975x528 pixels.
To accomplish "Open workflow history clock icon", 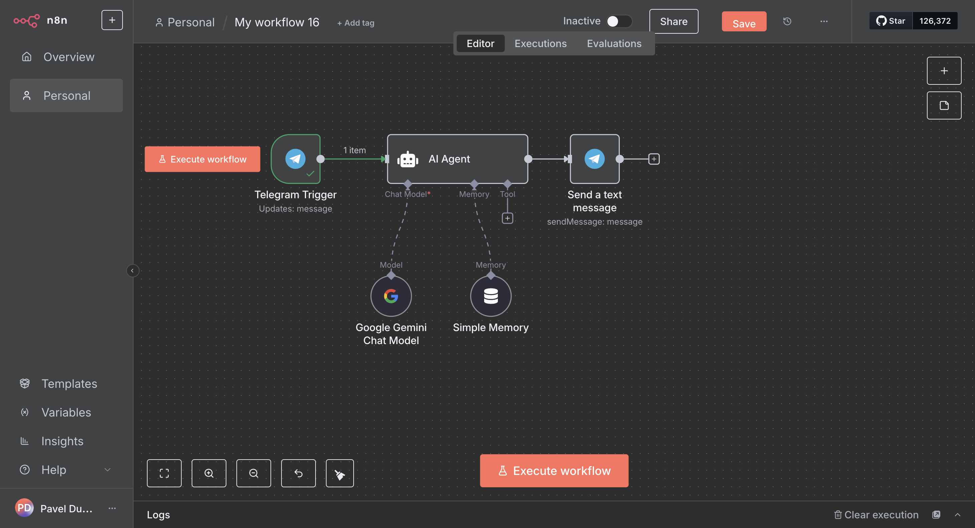I will point(787,22).
